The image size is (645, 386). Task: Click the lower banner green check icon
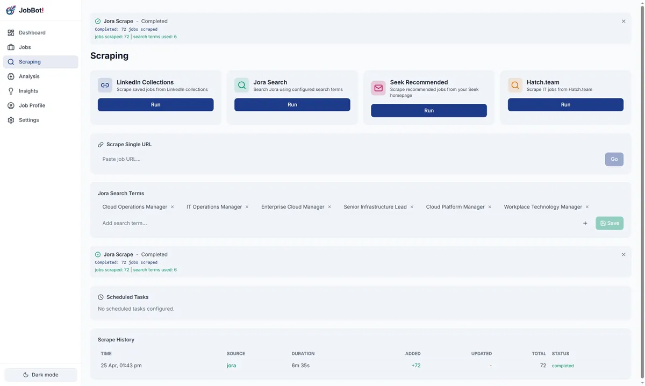click(x=98, y=255)
